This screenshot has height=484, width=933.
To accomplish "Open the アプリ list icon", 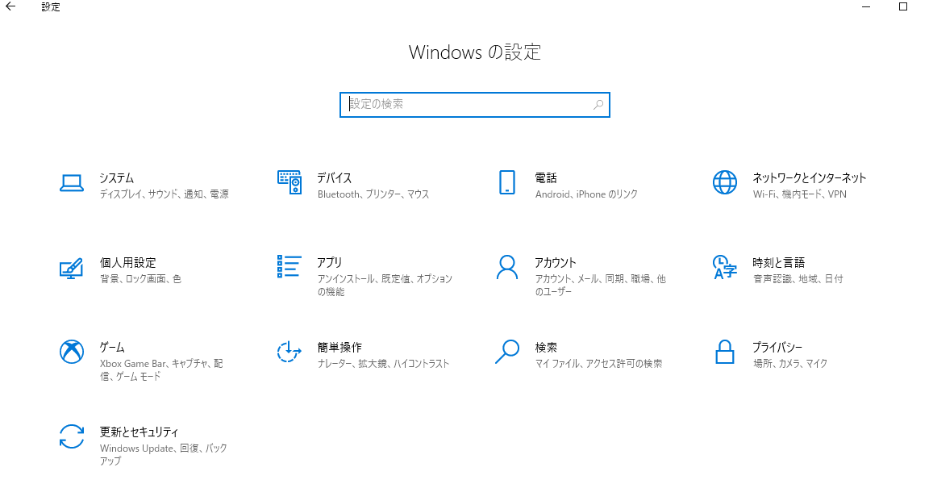I will (289, 267).
